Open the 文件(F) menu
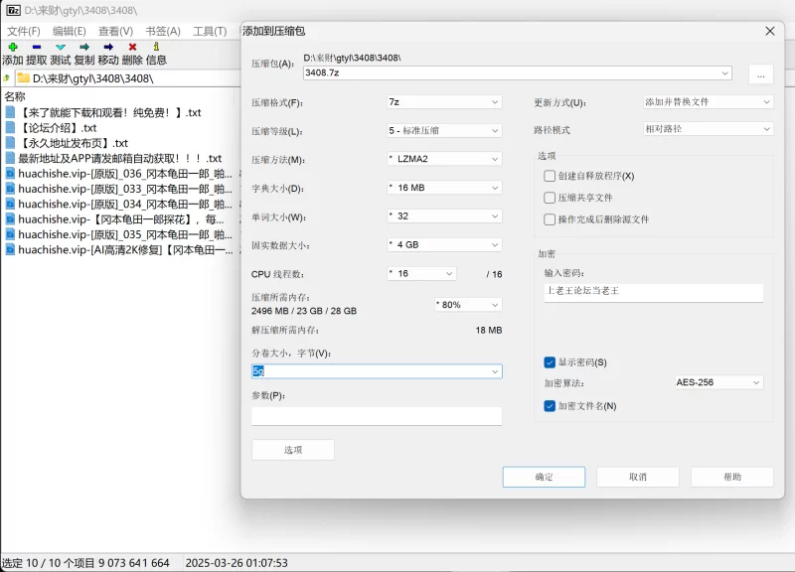 coord(23,31)
